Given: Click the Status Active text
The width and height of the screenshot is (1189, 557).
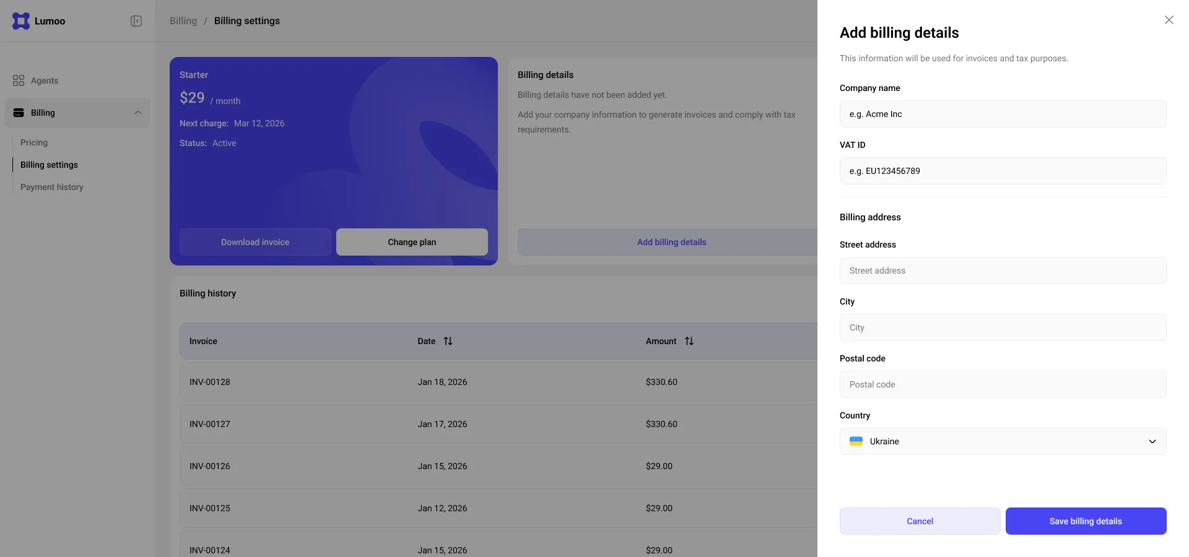Looking at the screenshot, I should [208, 143].
